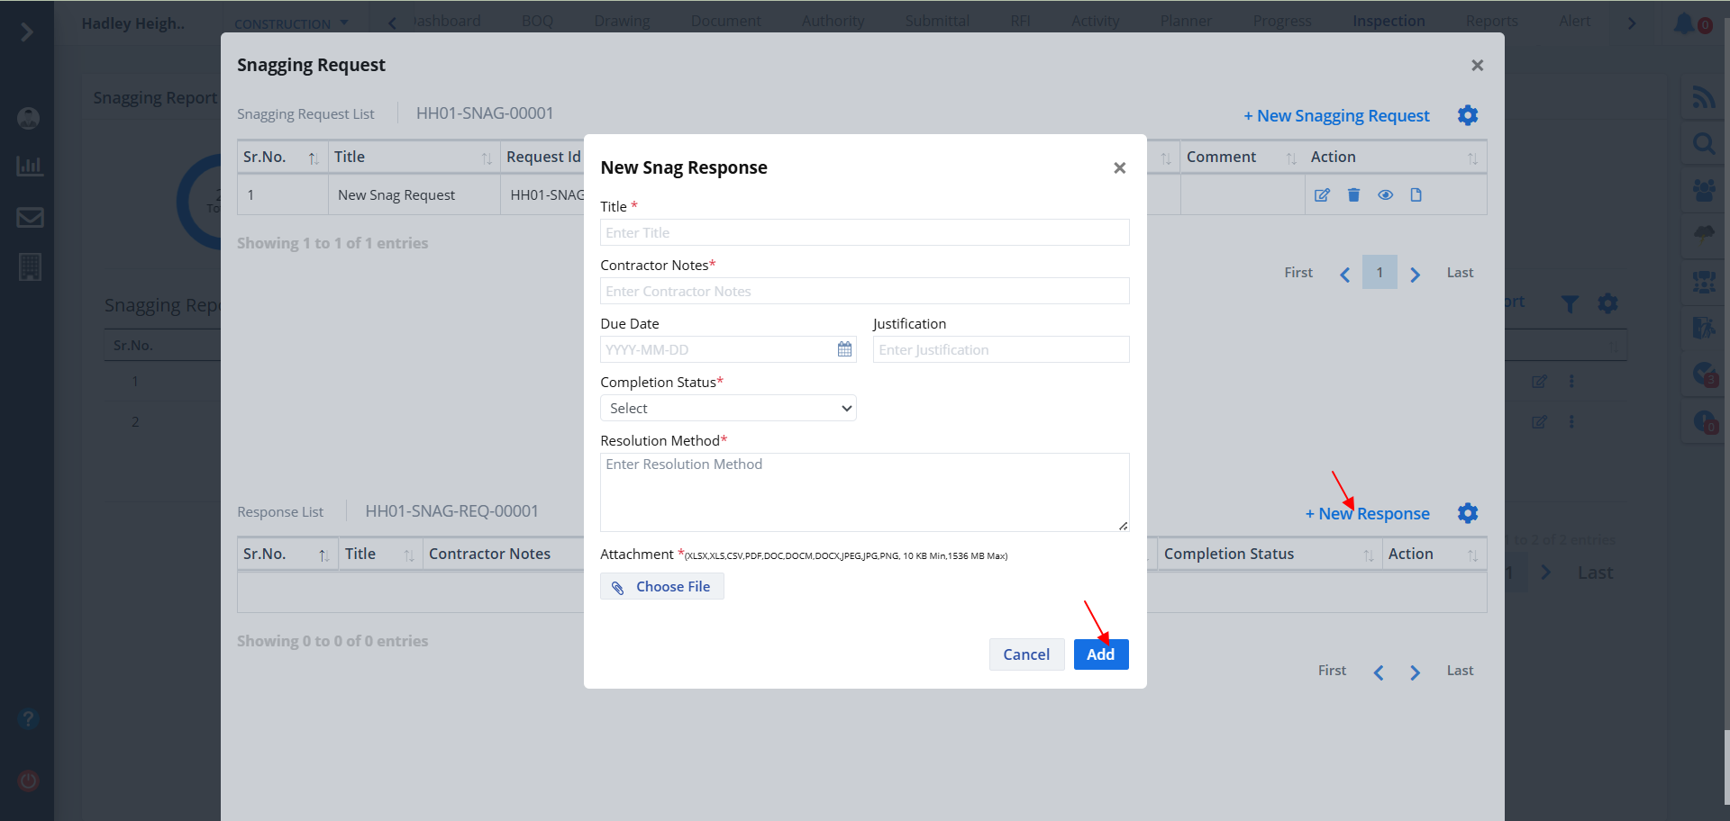Open the Completion Status dropdown
This screenshot has height=821, width=1730.
point(728,409)
